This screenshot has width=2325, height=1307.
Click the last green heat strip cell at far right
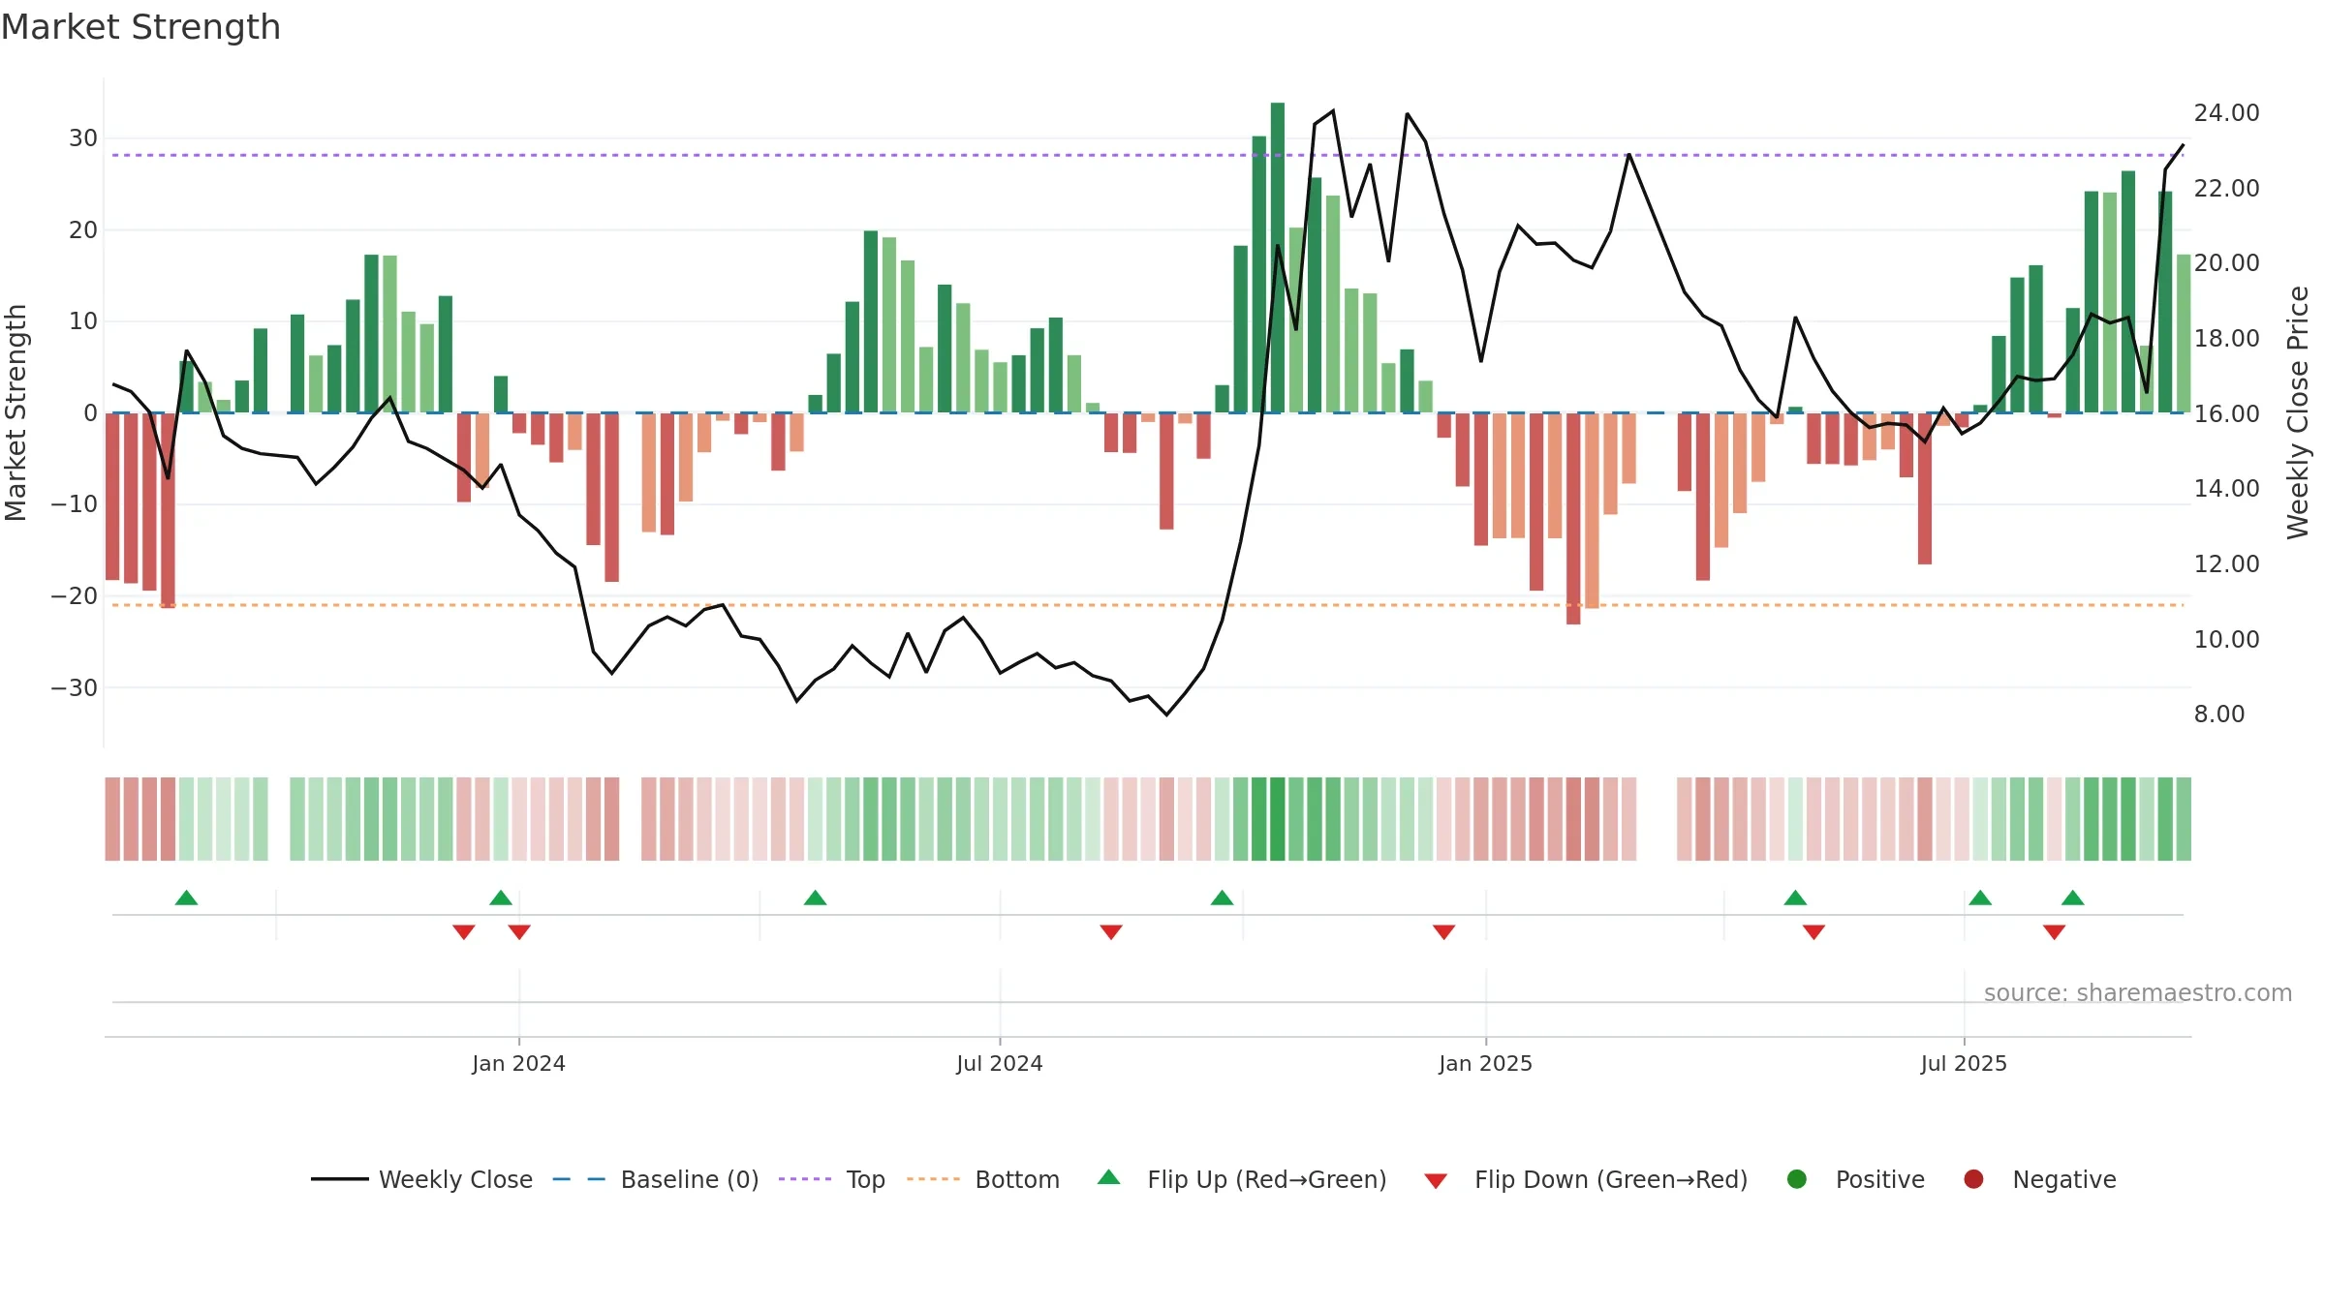[2184, 819]
